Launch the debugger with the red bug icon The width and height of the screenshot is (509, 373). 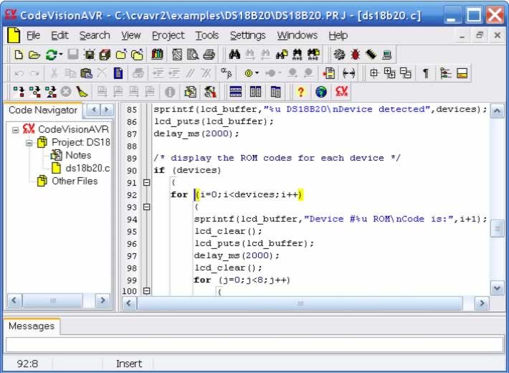click(356, 55)
